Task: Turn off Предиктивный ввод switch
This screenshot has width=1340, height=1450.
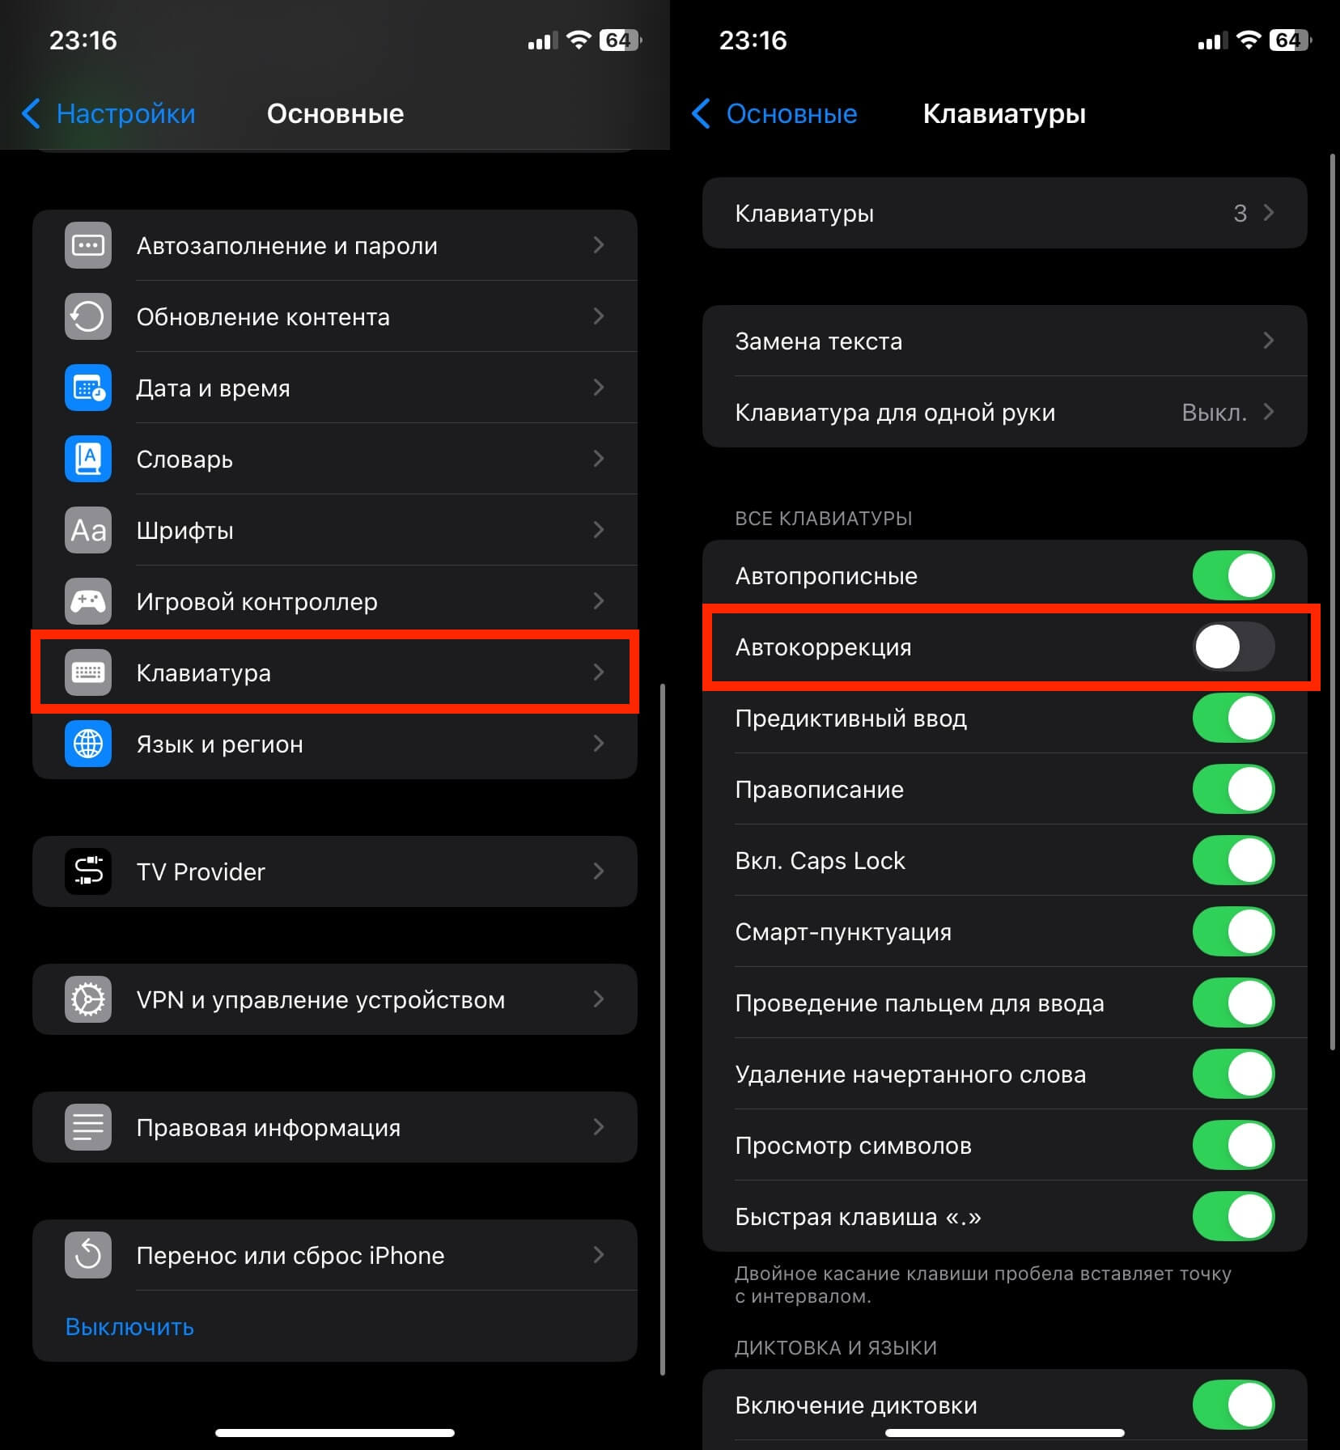Action: pyautogui.click(x=1233, y=719)
